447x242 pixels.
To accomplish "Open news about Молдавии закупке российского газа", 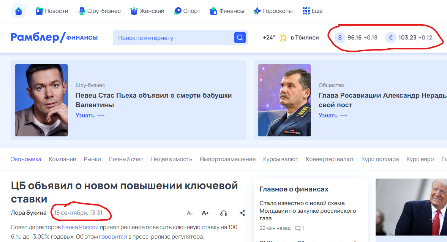I will (x=308, y=210).
